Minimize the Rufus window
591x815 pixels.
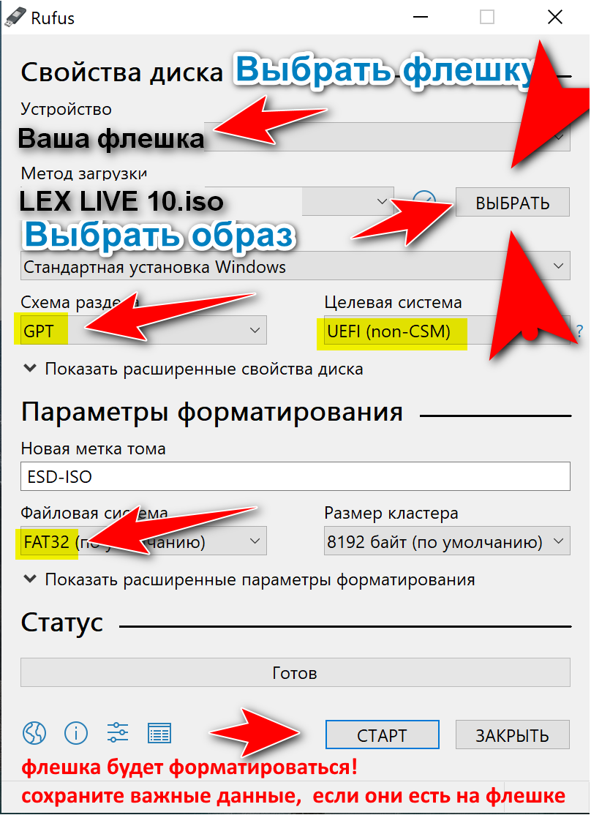(x=421, y=17)
